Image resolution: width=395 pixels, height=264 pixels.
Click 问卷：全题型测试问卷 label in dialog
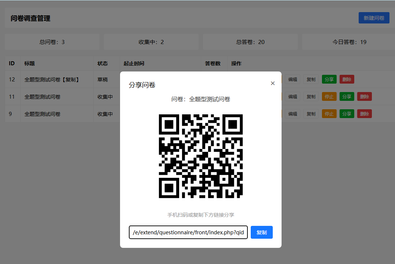201,99
